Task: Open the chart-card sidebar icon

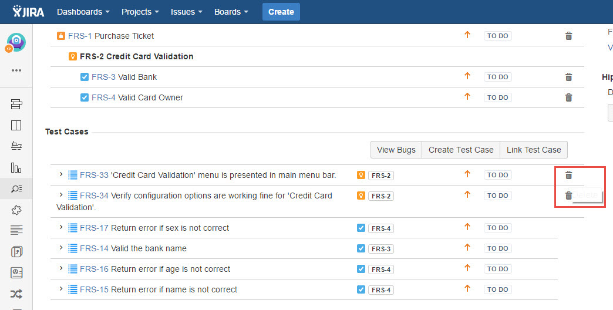Action: (x=16, y=272)
